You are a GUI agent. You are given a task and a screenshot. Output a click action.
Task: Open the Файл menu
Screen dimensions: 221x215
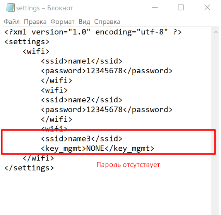point(12,22)
